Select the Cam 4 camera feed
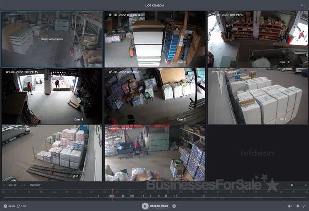Image resolution: width=309 pixels, height=211 pixels. pyautogui.click(x=51, y=95)
